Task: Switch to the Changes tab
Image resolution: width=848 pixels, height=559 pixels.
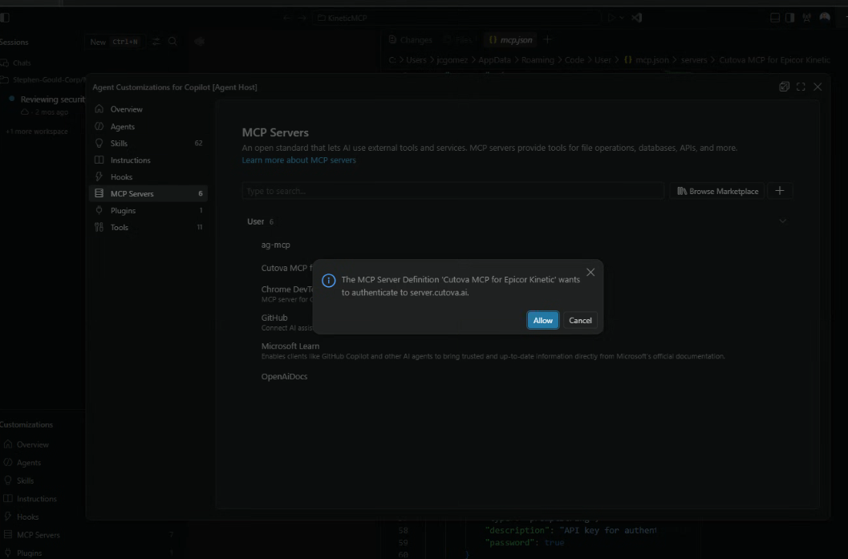Action: tap(411, 40)
